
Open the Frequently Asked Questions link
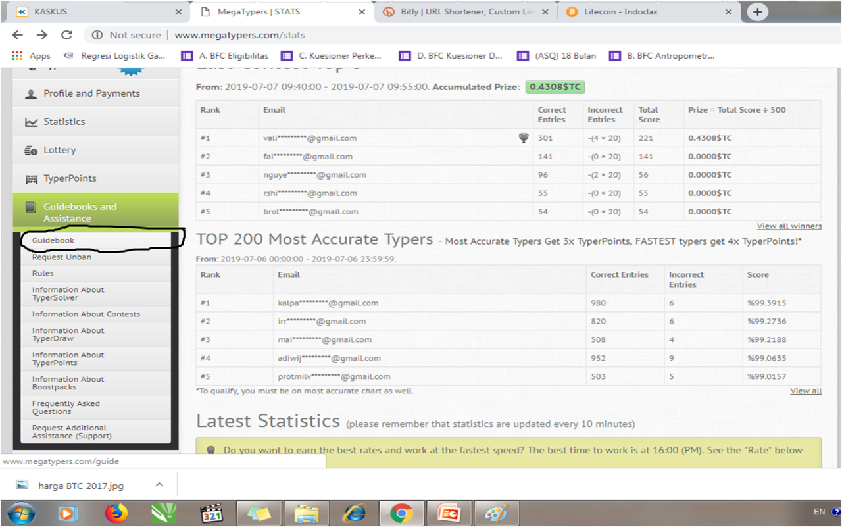pyautogui.click(x=66, y=407)
